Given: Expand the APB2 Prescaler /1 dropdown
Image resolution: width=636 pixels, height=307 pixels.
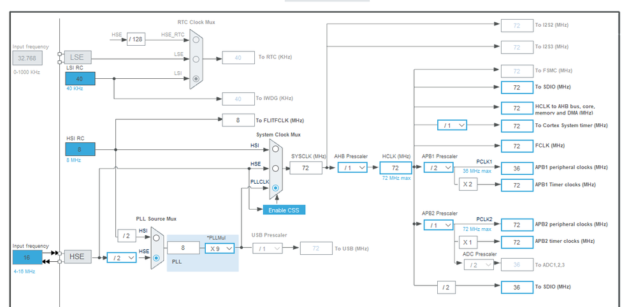Looking at the screenshot, I should point(438,225).
